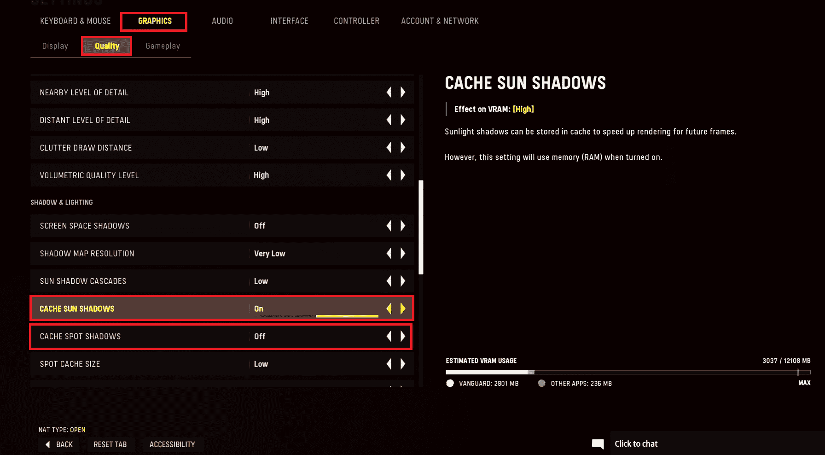This screenshot has width=825, height=455.
Task: Toggle Cache Sun Shadows with right arrow
Action: 403,309
